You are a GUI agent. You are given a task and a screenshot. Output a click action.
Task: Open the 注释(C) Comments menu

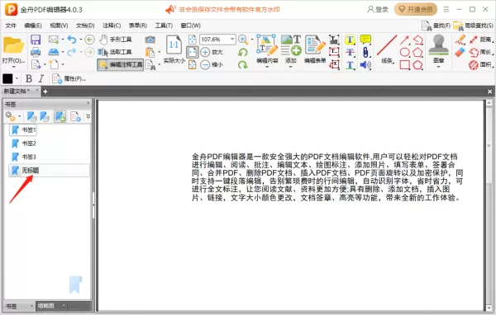(112, 26)
